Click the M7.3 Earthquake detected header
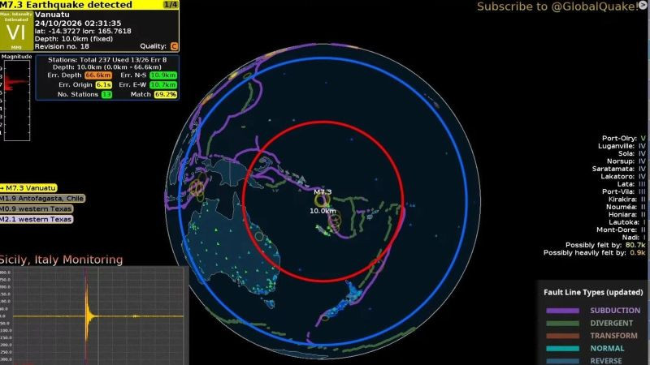Viewport: 650px width, 365px height. click(67, 5)
